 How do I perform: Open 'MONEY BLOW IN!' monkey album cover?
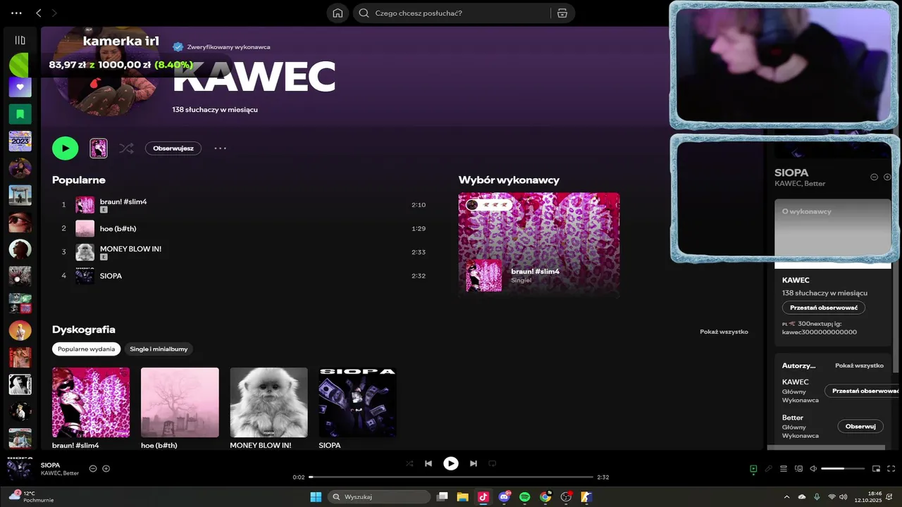268,402
